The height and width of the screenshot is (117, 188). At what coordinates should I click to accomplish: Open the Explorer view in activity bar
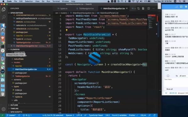point(3,9)
